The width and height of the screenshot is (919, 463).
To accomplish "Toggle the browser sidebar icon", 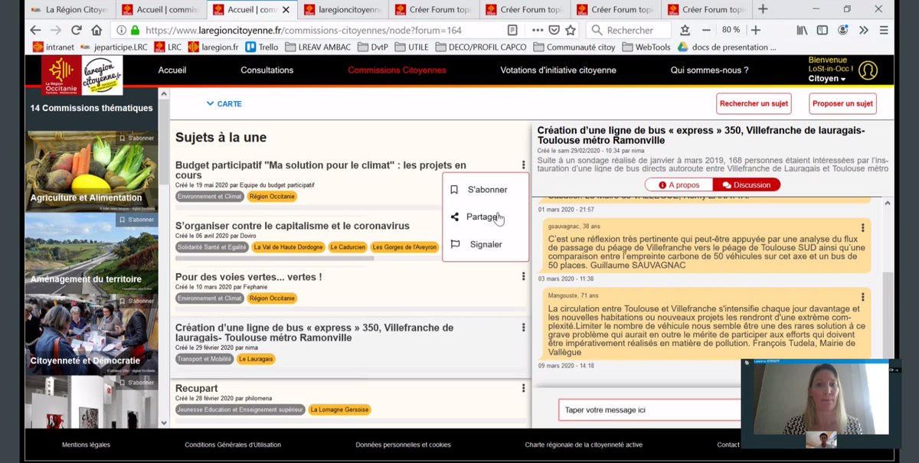I will (x=821, y=30).
